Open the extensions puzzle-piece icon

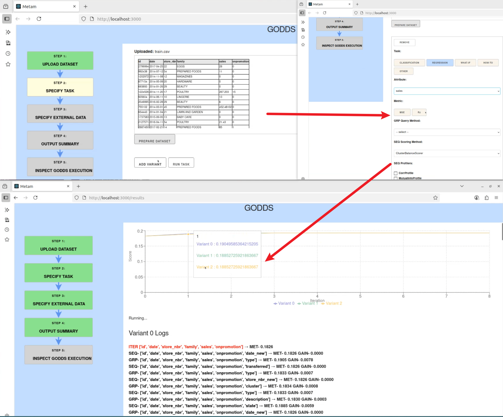[486, 198]
